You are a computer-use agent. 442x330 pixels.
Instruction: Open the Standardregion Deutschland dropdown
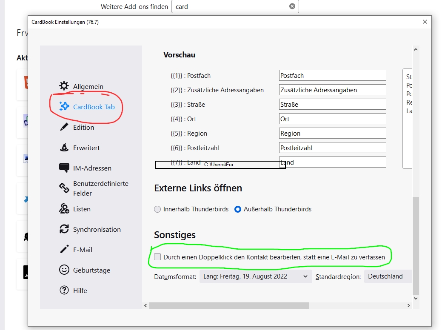tap(388, 276)
